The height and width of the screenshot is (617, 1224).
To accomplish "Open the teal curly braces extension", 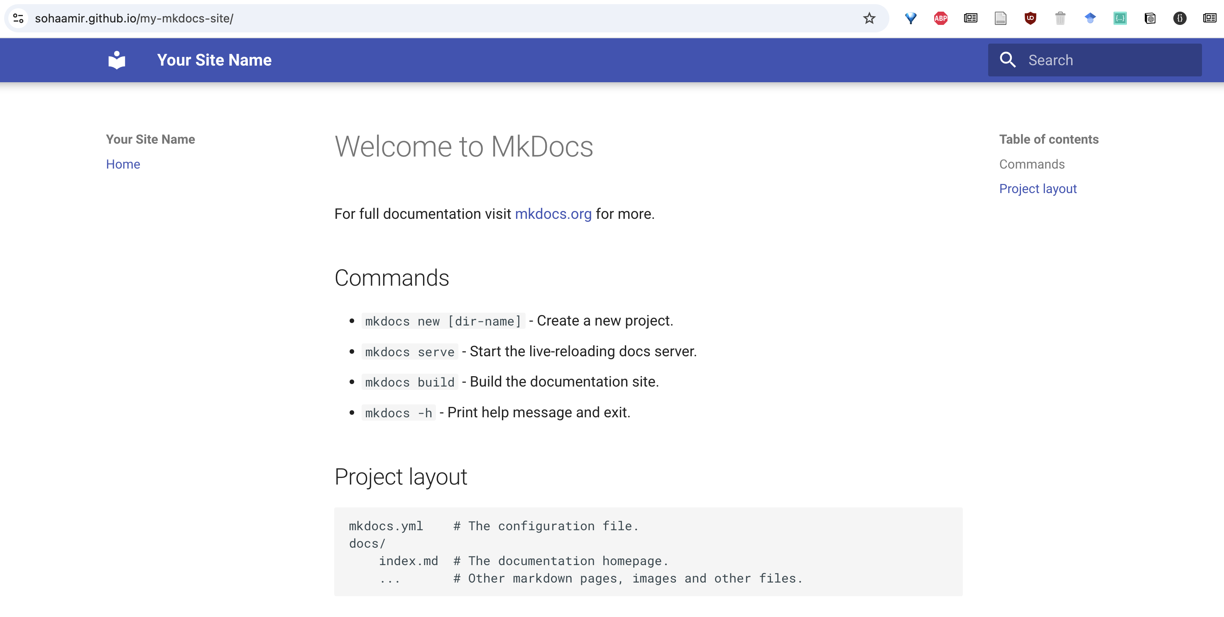I will pos(1120,19).
